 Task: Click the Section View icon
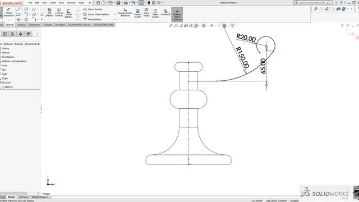(186, 26)
